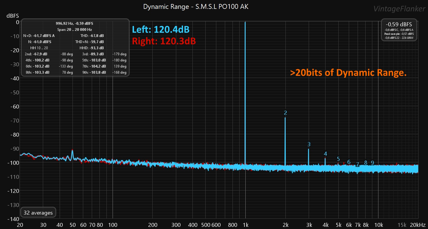The height and width of the screenshot is (229, 428).
Task: Click the "5th: -103,0 dB" harmonic value
Action: click(x=94, y=60)
